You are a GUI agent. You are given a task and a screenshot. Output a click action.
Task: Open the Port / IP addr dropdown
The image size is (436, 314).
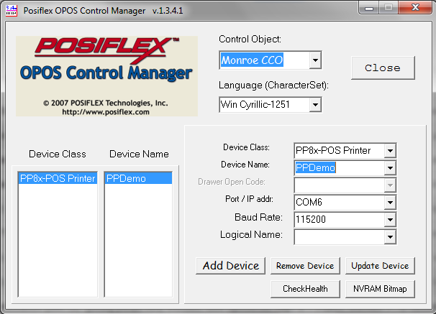pyautogui.click(x=389, y=203)
